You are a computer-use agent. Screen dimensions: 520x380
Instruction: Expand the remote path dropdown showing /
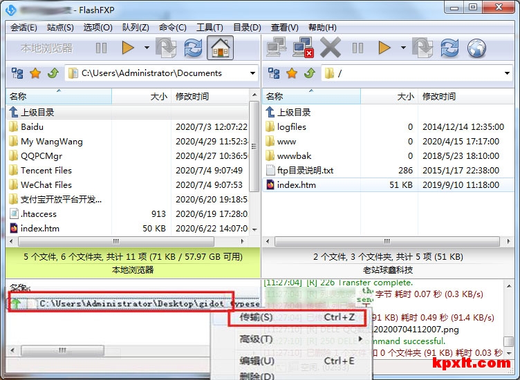(506, 73)
